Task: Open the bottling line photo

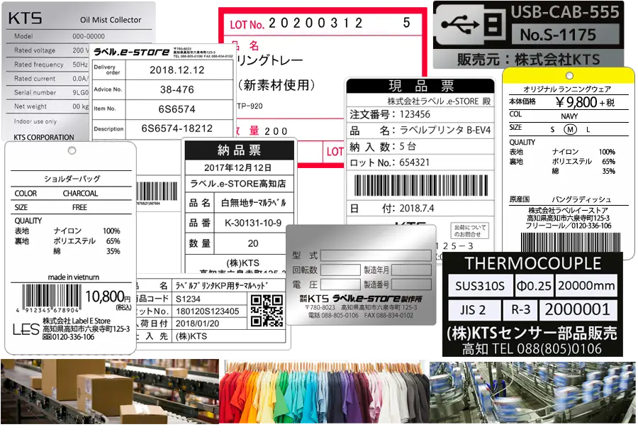Action: [532, 392]
